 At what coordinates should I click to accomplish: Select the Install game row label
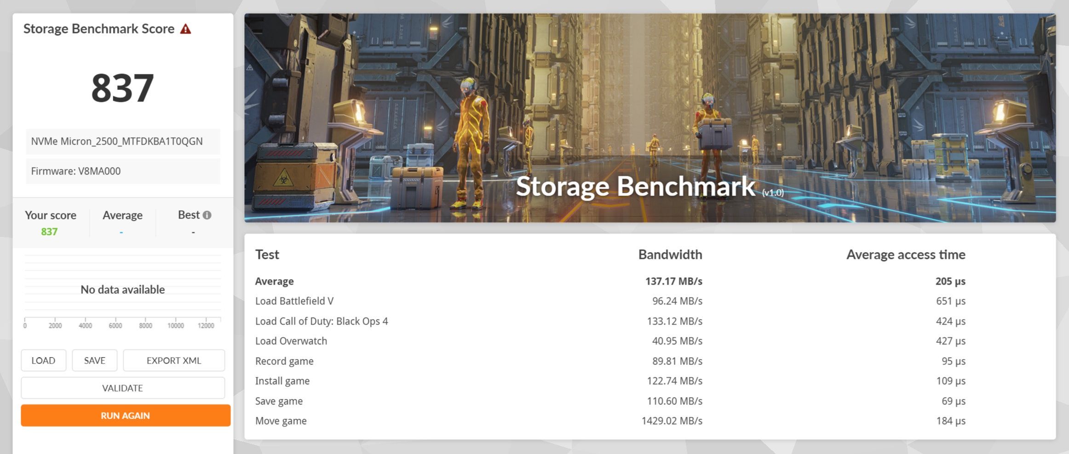[282, 381]
